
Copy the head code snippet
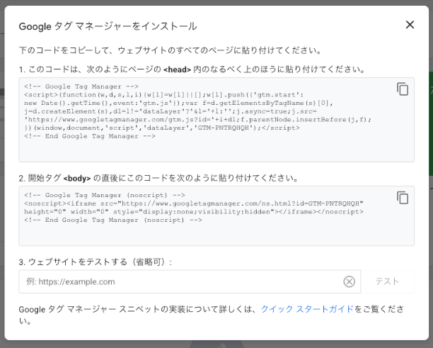coord(403,89)
